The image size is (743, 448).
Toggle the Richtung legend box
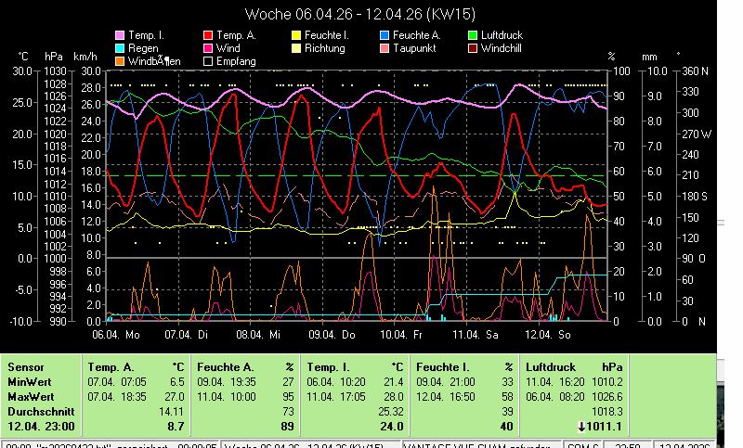point(296,48)
